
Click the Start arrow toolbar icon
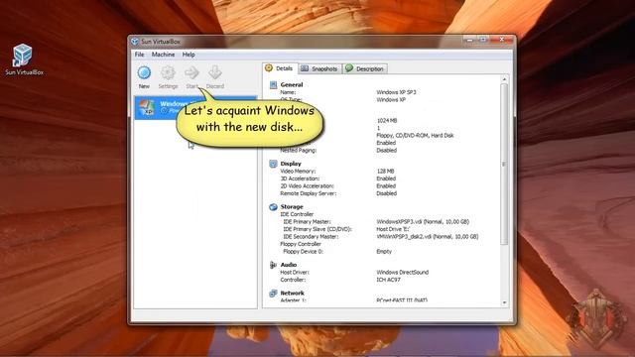(x=191, y=72)
